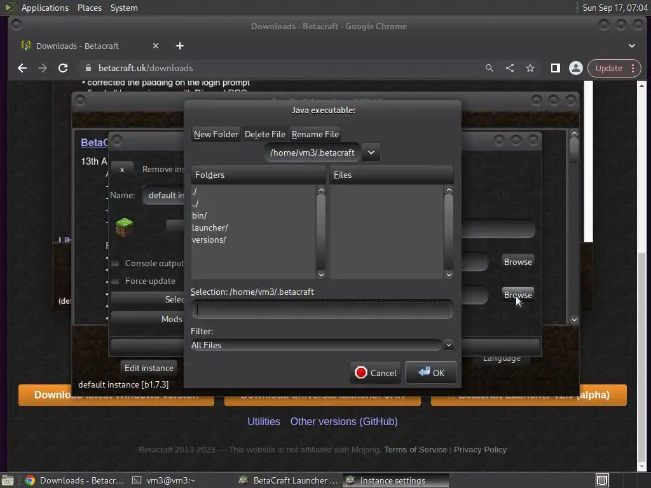The image size is (651, 488).
Task: Open the Privacy Policy link
Action: 480,450
